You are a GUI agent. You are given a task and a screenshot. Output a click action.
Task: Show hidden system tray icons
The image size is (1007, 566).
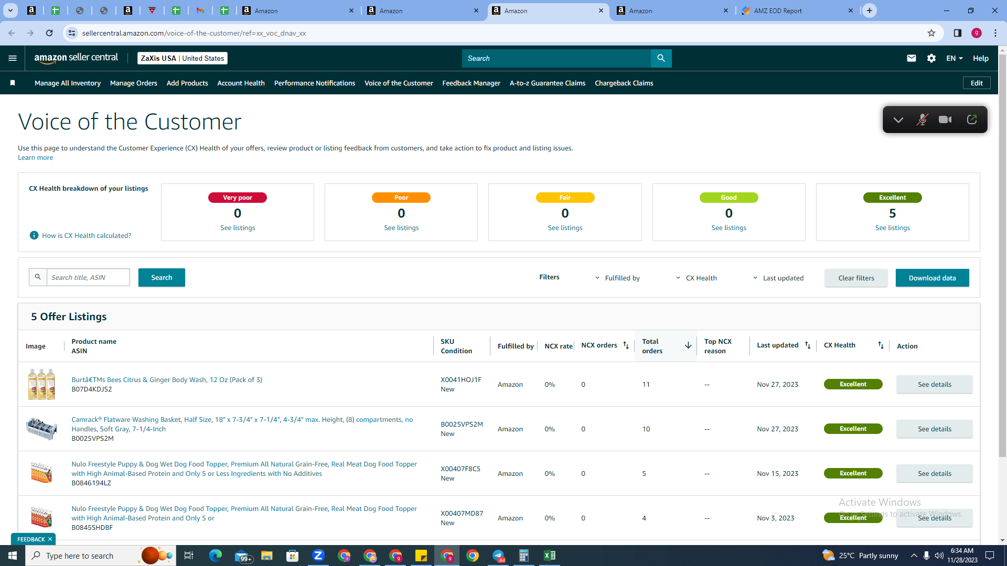coord(914,556)
